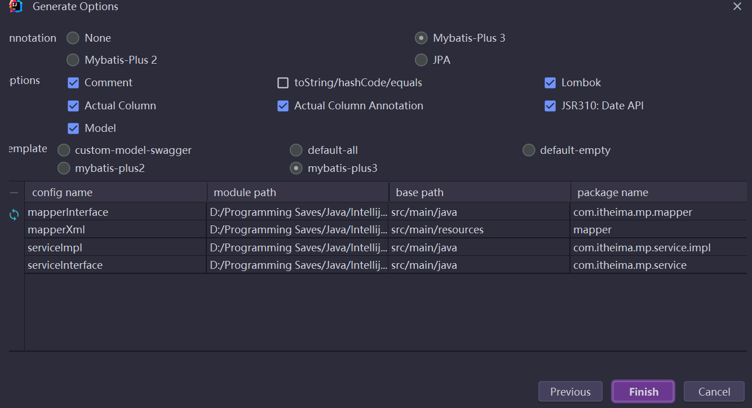752x408 pixels.
Task: Click the minus remove icon above table
Action: [x=14, y=193]
